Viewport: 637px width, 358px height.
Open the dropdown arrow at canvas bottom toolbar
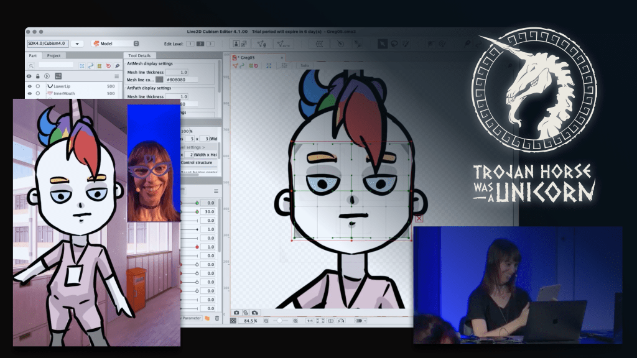click(x=365, y=321)
